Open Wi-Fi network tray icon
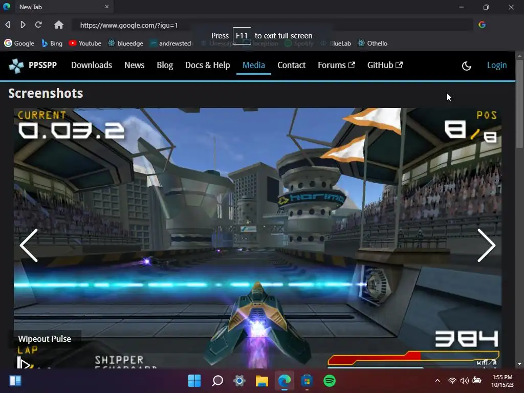 452,381
